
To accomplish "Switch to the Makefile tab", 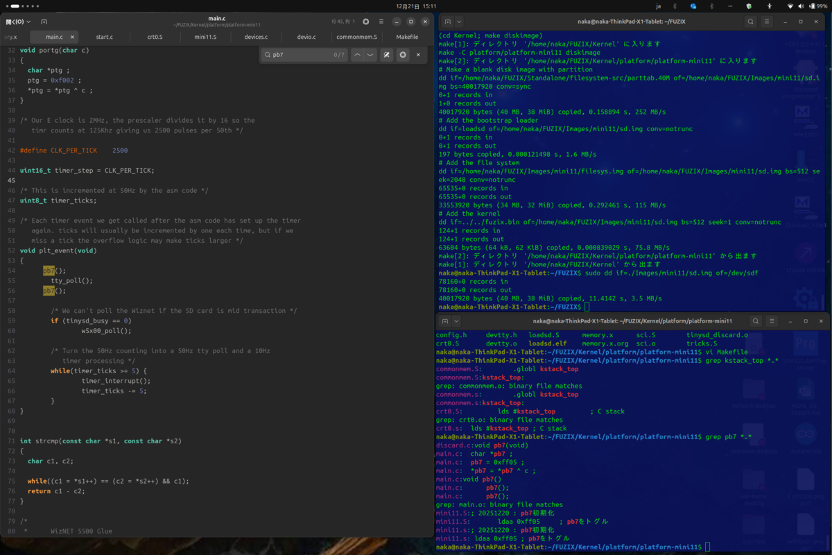I will 407,37.
